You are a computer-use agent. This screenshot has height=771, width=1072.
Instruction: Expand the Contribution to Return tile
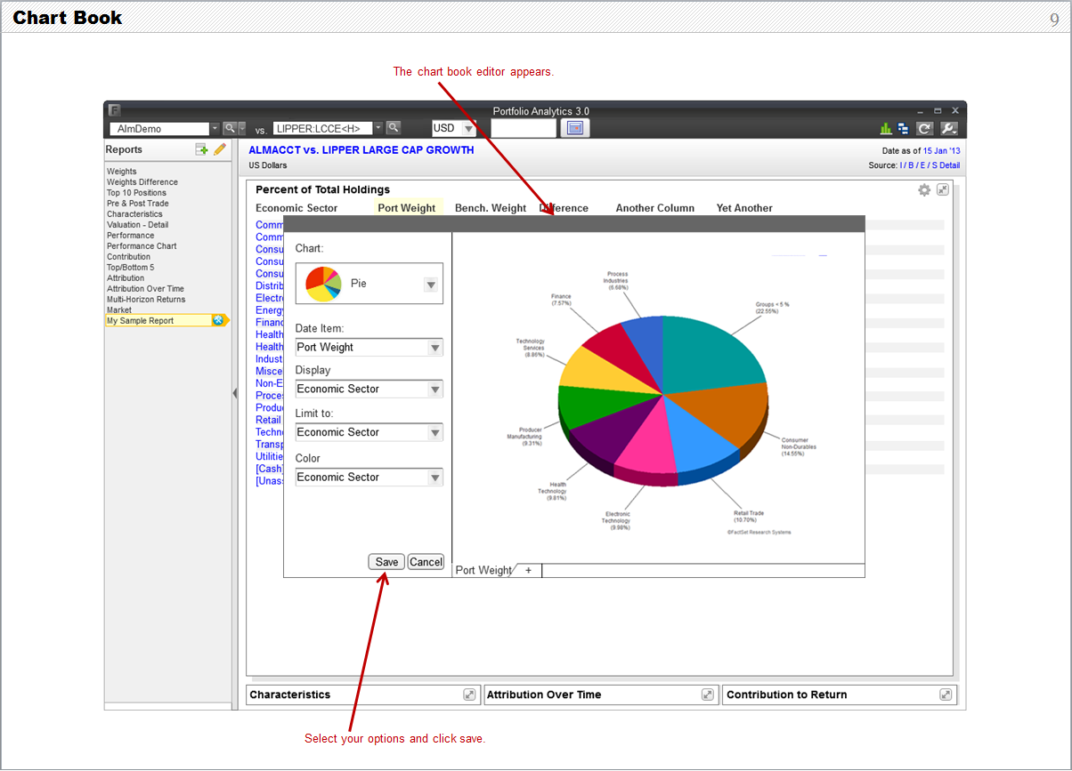coord(946,695)
